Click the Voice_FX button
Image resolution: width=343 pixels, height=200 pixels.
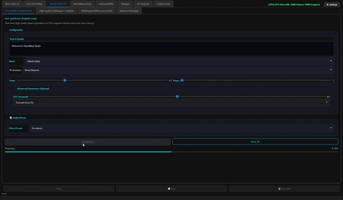click(x=255, y=142)
